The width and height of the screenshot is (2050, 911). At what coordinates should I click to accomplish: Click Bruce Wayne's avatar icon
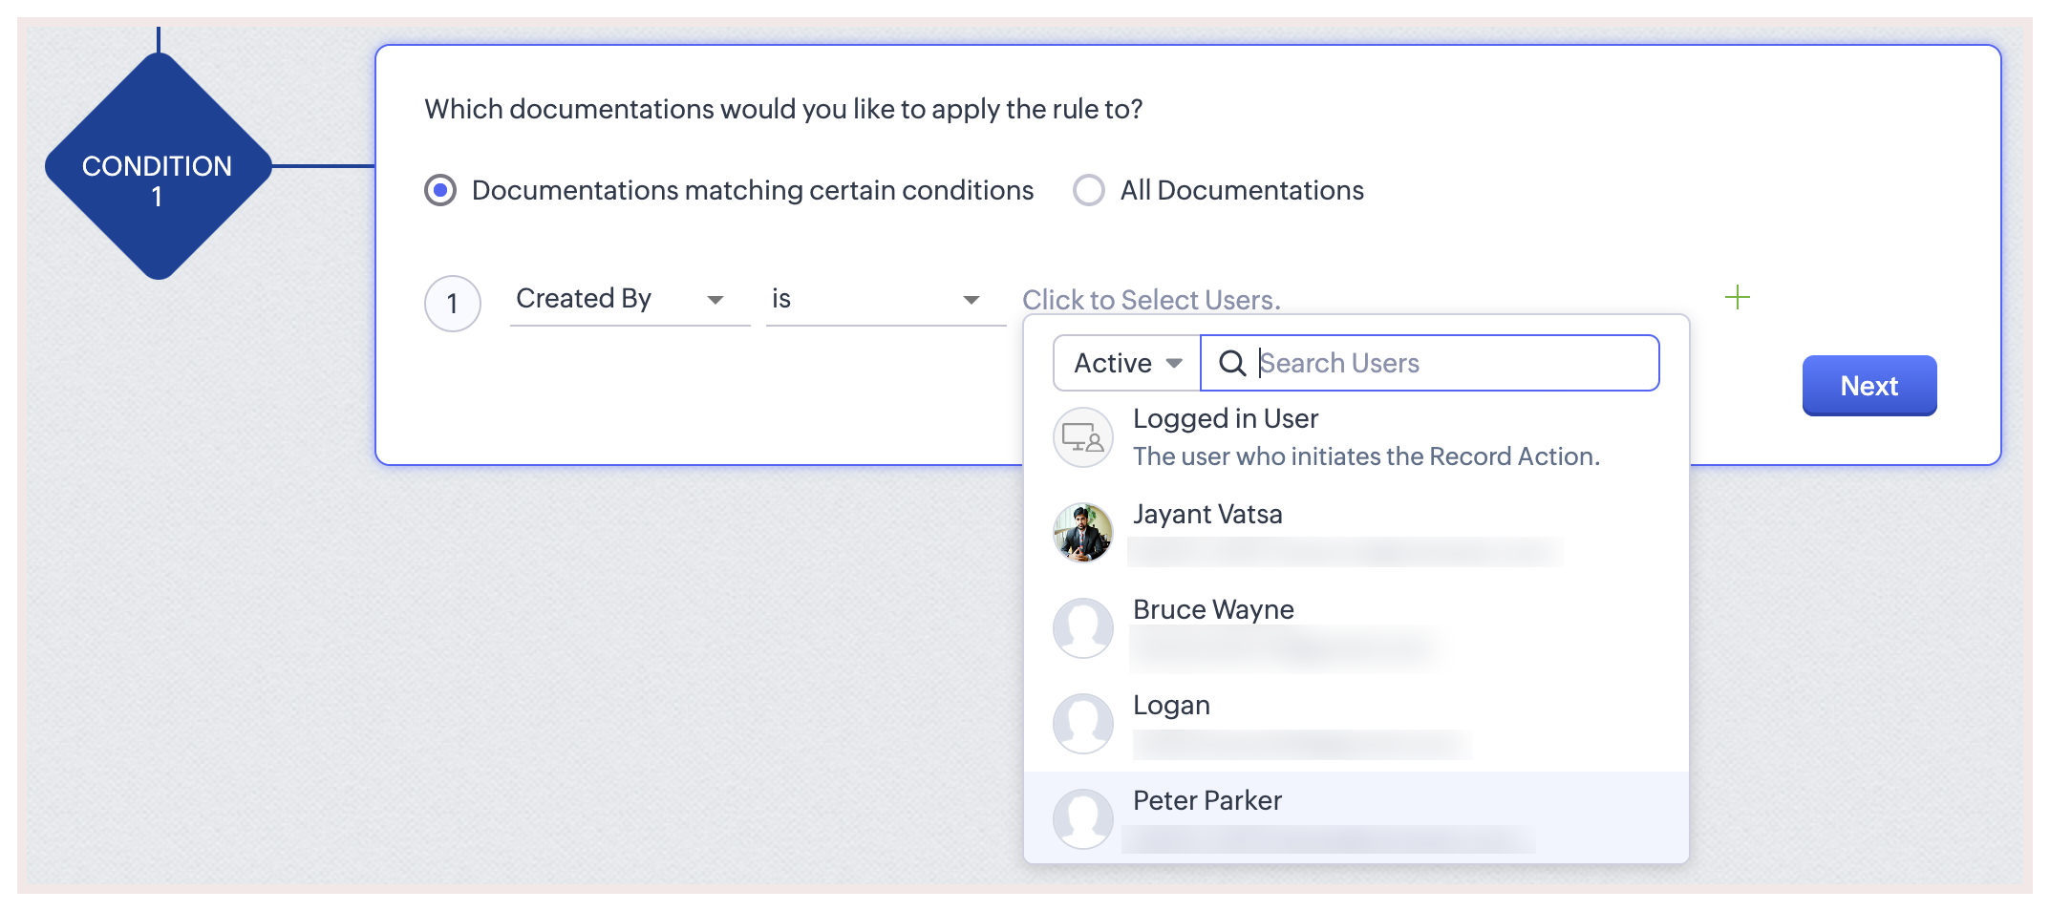tap(1082, 628)
